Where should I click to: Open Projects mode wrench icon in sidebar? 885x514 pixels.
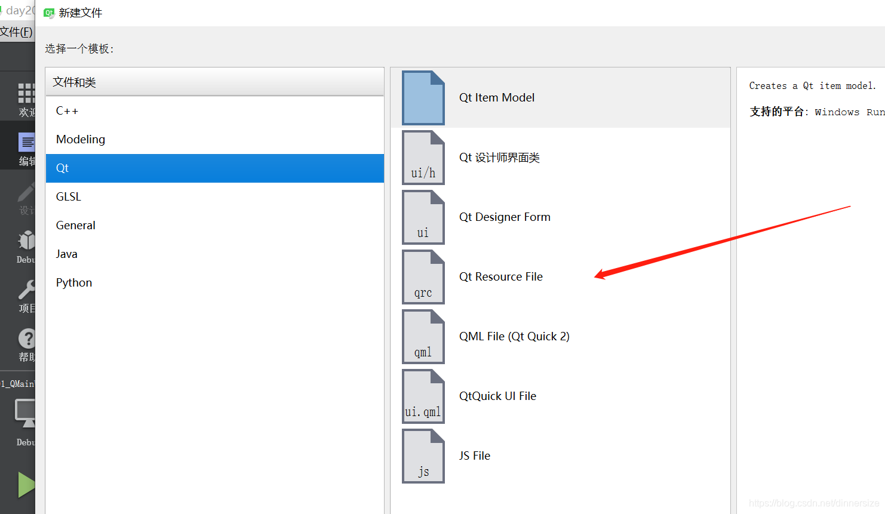tap(26, 290)
